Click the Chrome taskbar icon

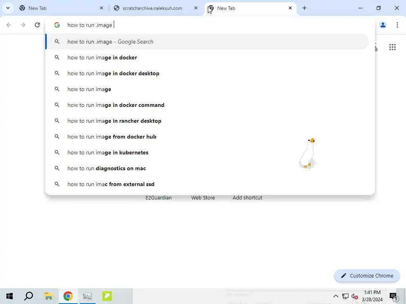pos(68,296)
